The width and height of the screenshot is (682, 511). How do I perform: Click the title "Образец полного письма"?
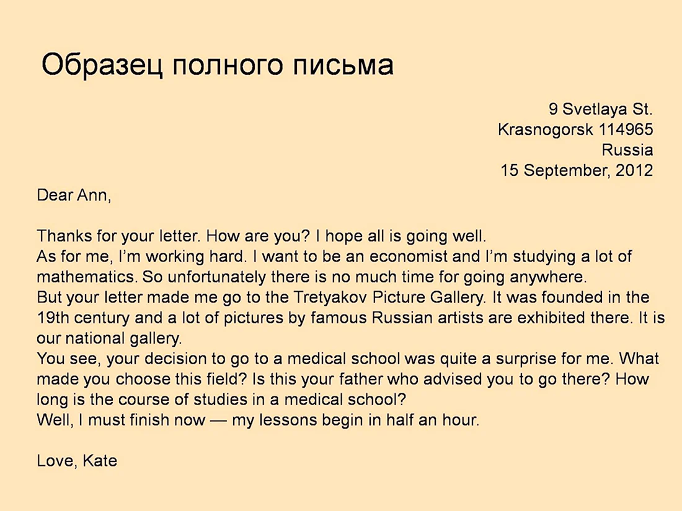pyautogui.click(x=218, y=65)
